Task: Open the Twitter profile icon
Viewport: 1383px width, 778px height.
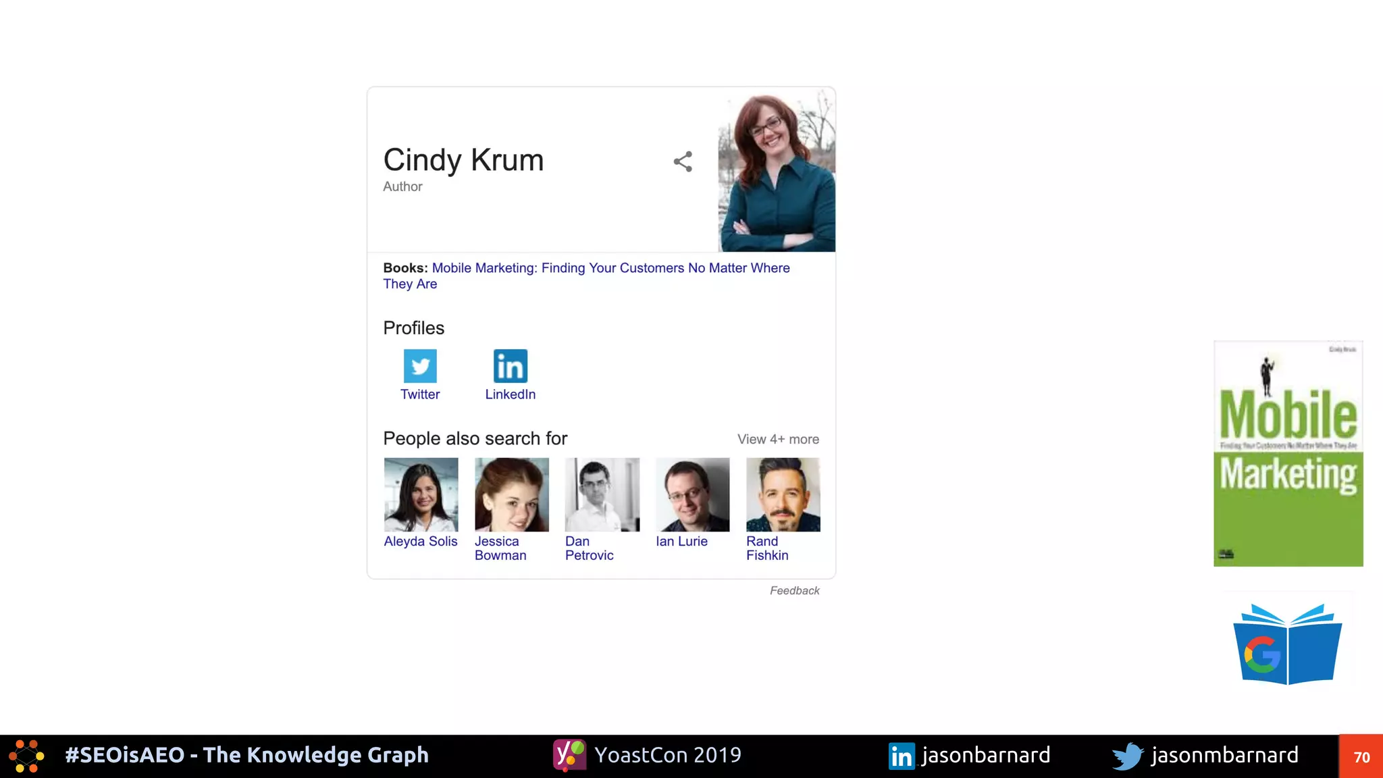Action: [420, 366]
